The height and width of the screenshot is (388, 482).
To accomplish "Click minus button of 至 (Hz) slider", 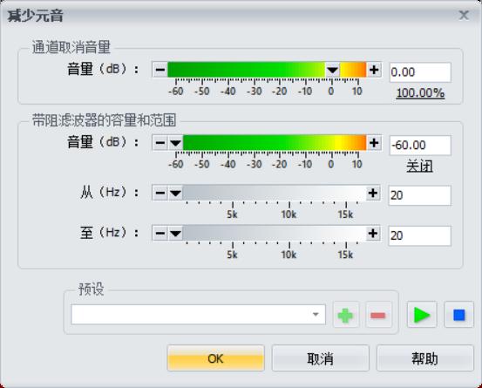I will pos(160,234).
